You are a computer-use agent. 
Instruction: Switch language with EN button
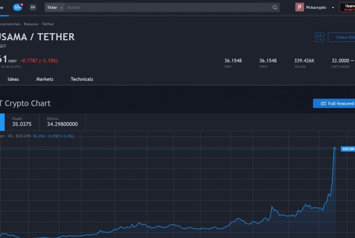(33, 7)
